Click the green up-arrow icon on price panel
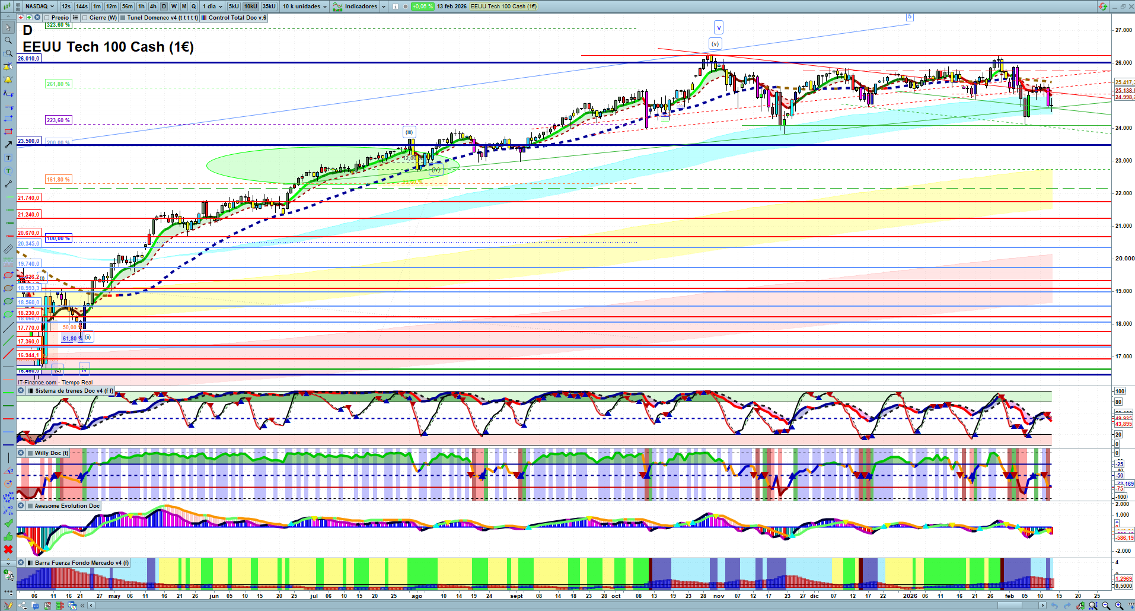The height and width of the screenshot is (611, 1135). pos(28,18)
